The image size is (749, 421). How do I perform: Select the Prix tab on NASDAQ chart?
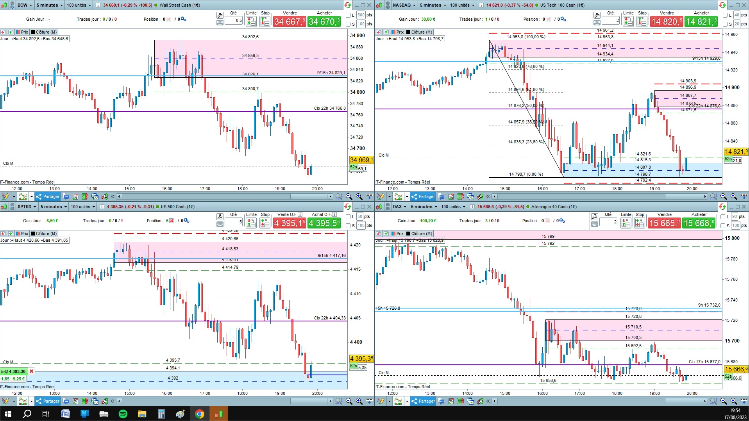pyautogui.click(x=398, y=32)
